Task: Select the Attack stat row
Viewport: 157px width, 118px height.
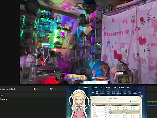Action: 99,109
